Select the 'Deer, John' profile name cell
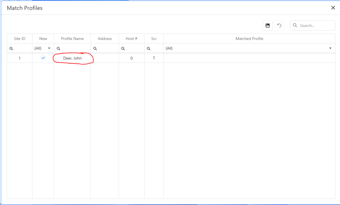The image size is (340, 205). coord(72,58)
